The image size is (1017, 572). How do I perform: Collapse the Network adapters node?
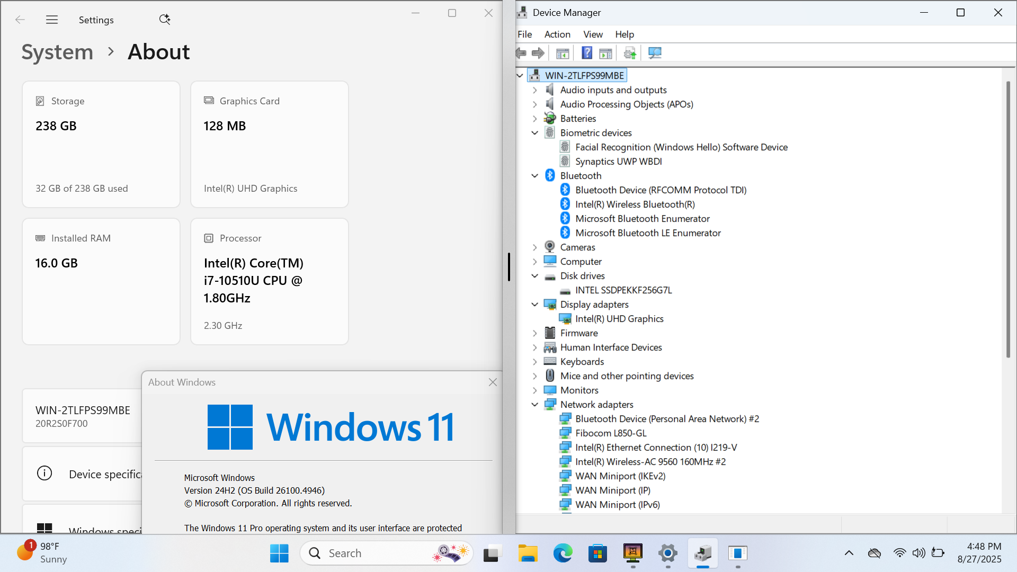pos(535,405)
